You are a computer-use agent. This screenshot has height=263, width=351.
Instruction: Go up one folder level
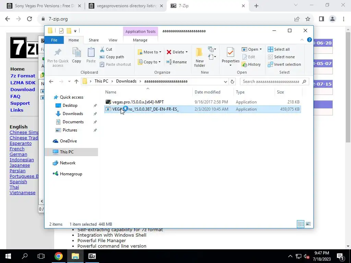coord(76,82)
